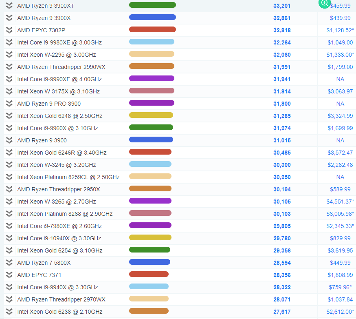
Task: Expand the Intel Xeon W-3245 row chevron
Action: coord(9,165)
